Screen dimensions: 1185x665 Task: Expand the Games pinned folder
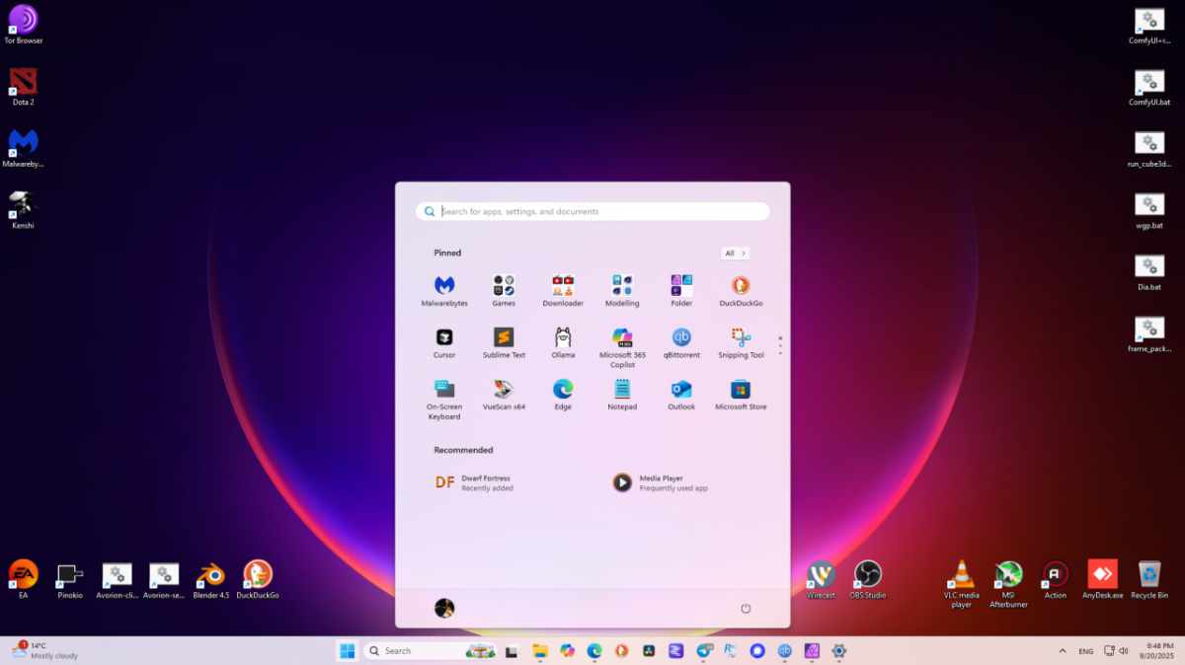[504, 285]
